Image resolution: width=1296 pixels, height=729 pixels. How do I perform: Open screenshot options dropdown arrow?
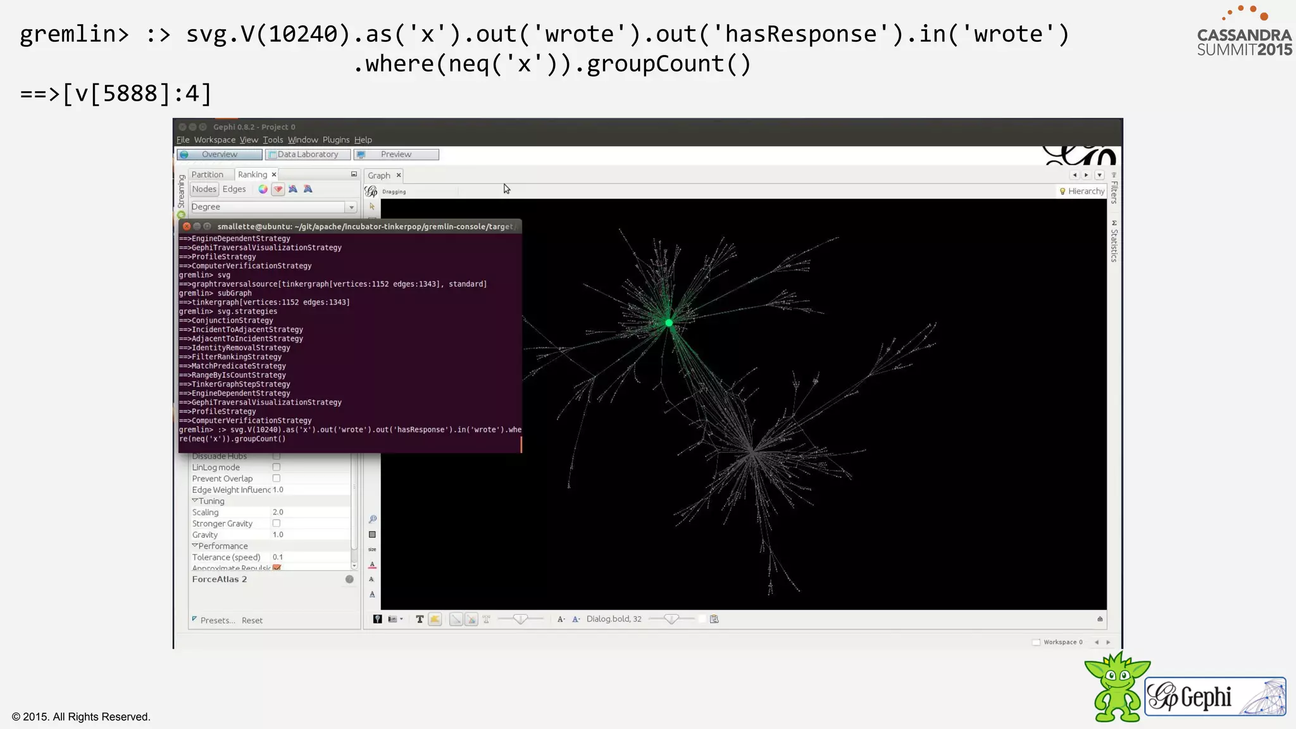pyautogui.click(x=401, y=620)
